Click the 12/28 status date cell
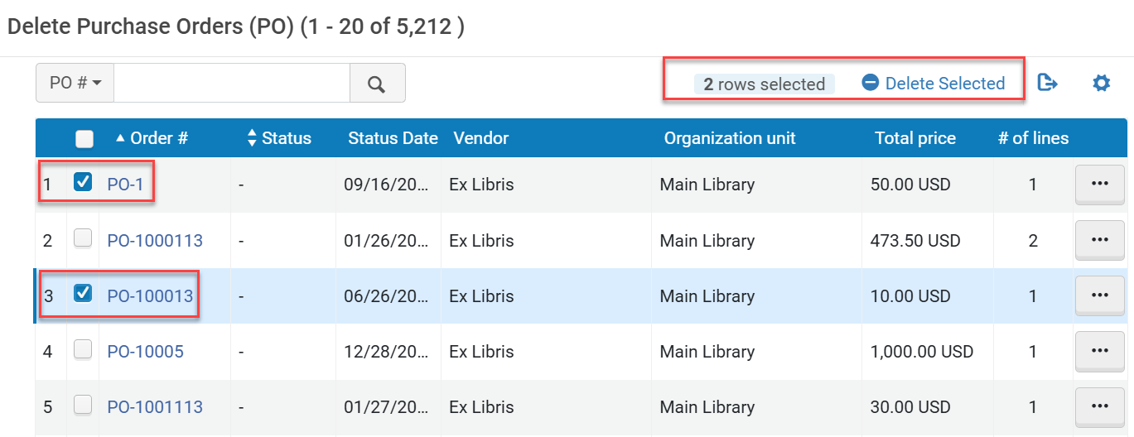Image resolution: width=1134 pixels, height=437 pixels. (x=387, y=352)
